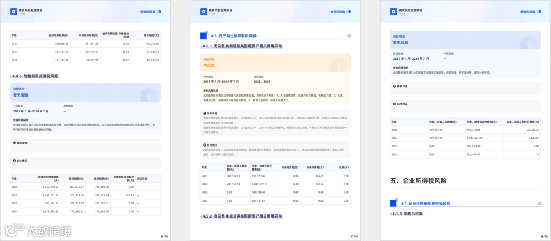Click the ratio cell 0.96
Image resolution: width=551 pixels, height=241 pixels.
point(126,43)
